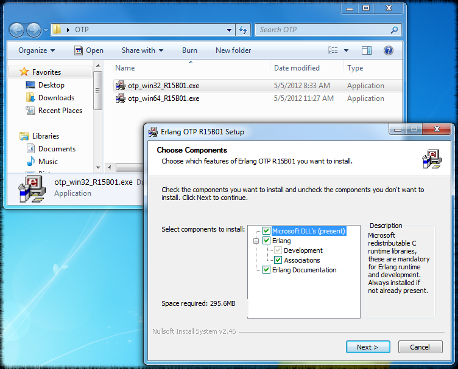The image size is (458, 369).
Task: Close the Erlang OTP Setup dialog
Action: pos(437,129)
